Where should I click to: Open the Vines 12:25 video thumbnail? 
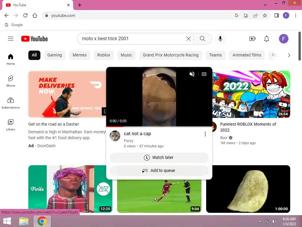tap(70, 189)
